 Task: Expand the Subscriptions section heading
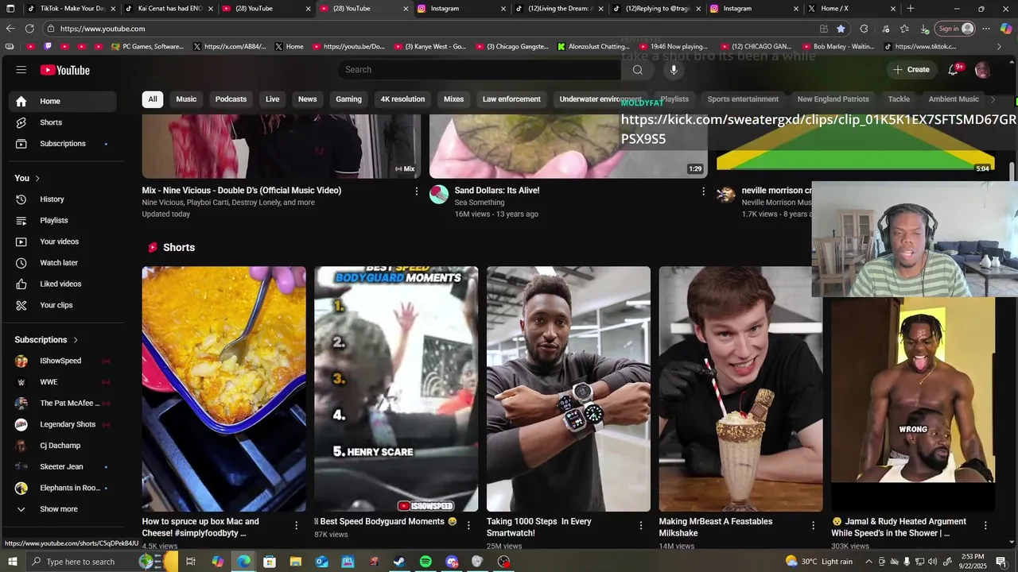[47, 340]
